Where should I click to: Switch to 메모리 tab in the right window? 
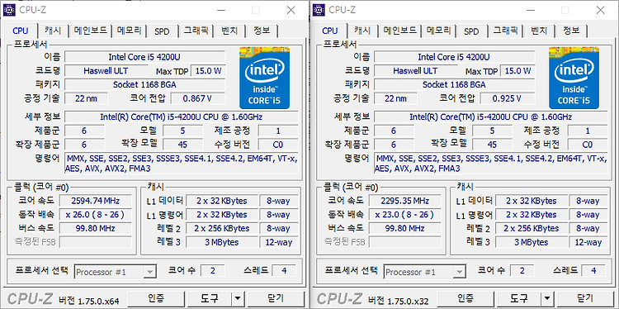pyautogui.click(x=438, y=31)
